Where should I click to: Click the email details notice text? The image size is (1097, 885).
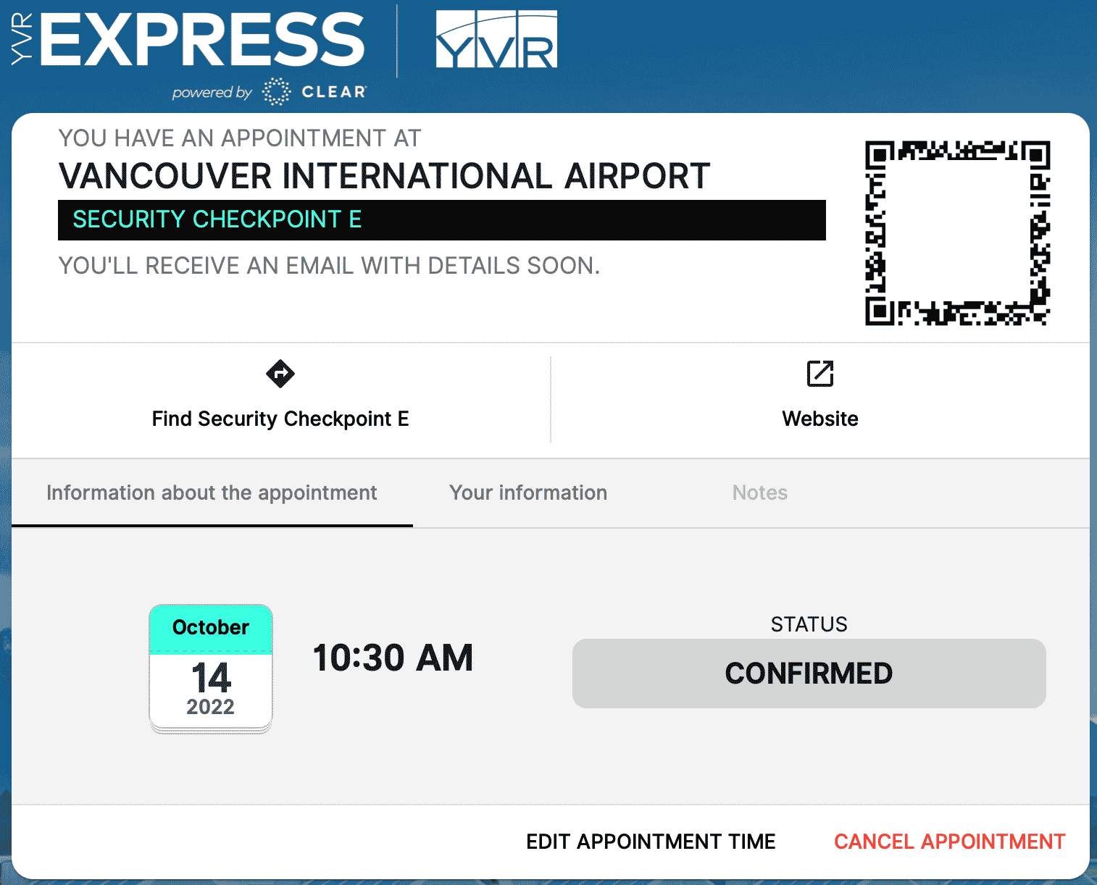tap(329, 266)
